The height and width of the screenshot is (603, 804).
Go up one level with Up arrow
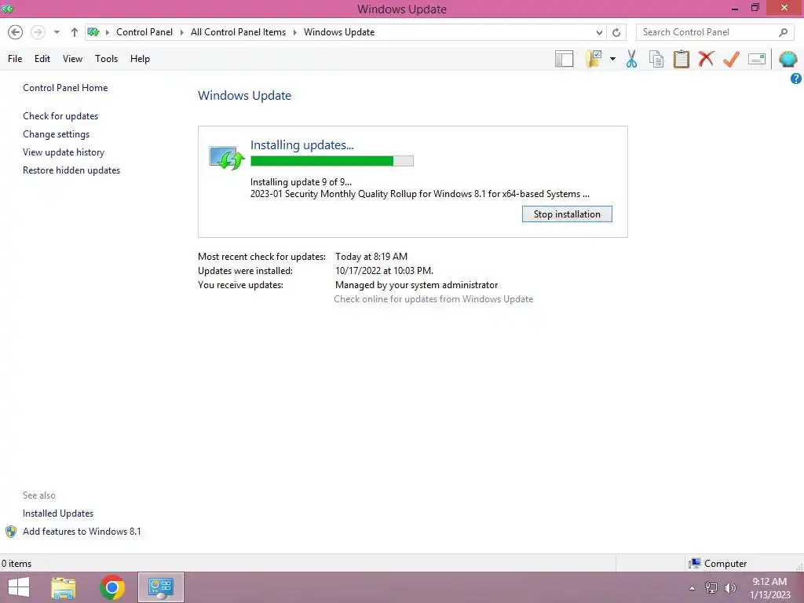point(75,32)
